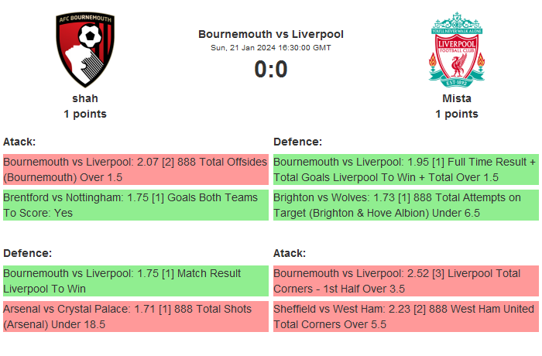
Task: Click Mista's Defence section heading
Action: 298,142
